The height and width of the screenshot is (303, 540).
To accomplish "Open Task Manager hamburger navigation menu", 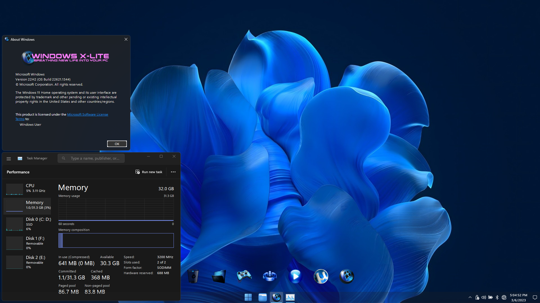I will [9, 159].
